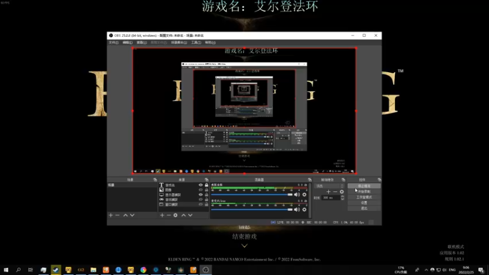Open the Help menu in OBS
Screen dimensions: 489x275
click(x=210, y=42)
